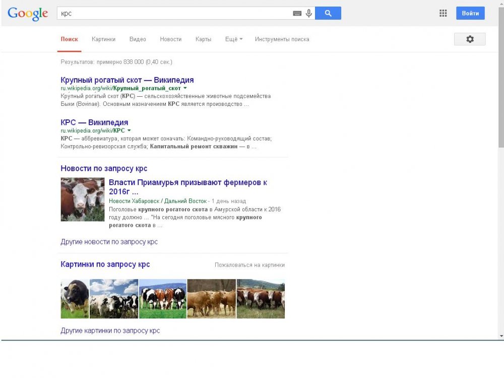Click Пожаловаться на картинки link
504x378 pixels.
pyautogui.click(x=249, y=265)
